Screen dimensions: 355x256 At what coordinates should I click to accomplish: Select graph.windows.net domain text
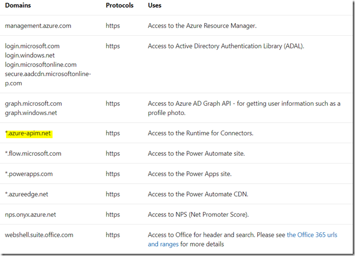point(31,113)
